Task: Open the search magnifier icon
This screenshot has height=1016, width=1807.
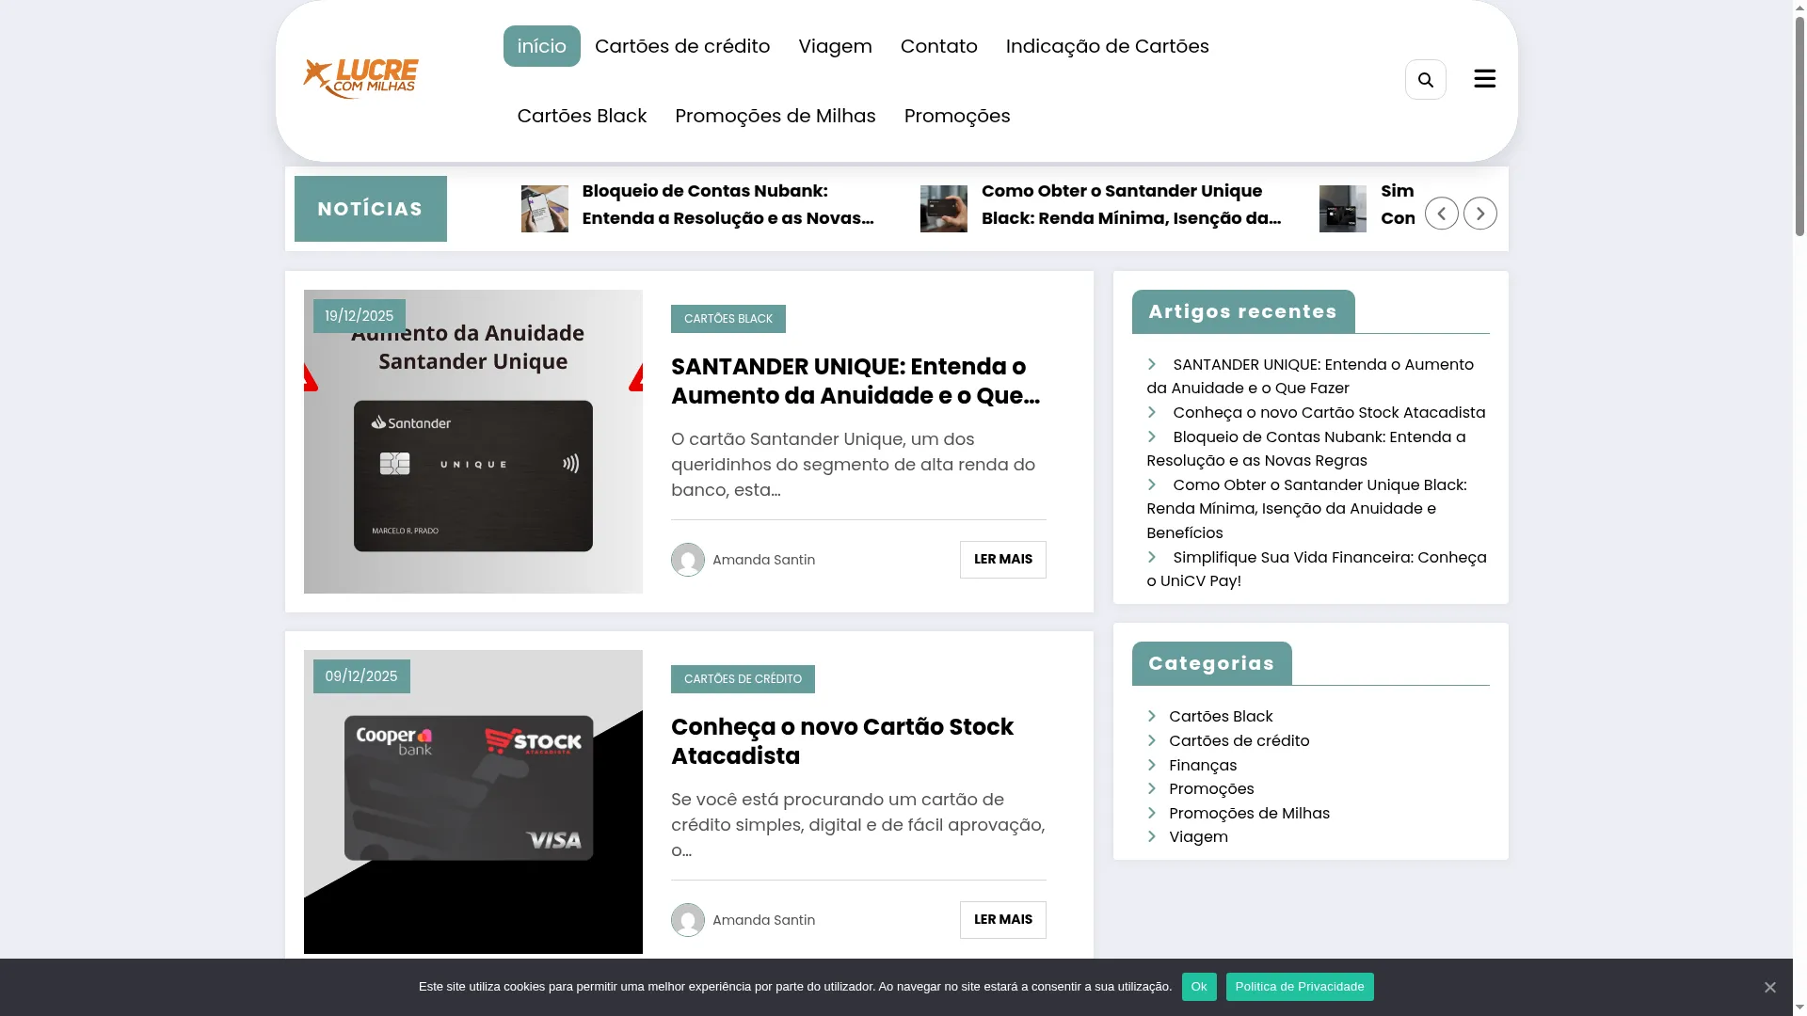Action: click(x=1425, y=80)
